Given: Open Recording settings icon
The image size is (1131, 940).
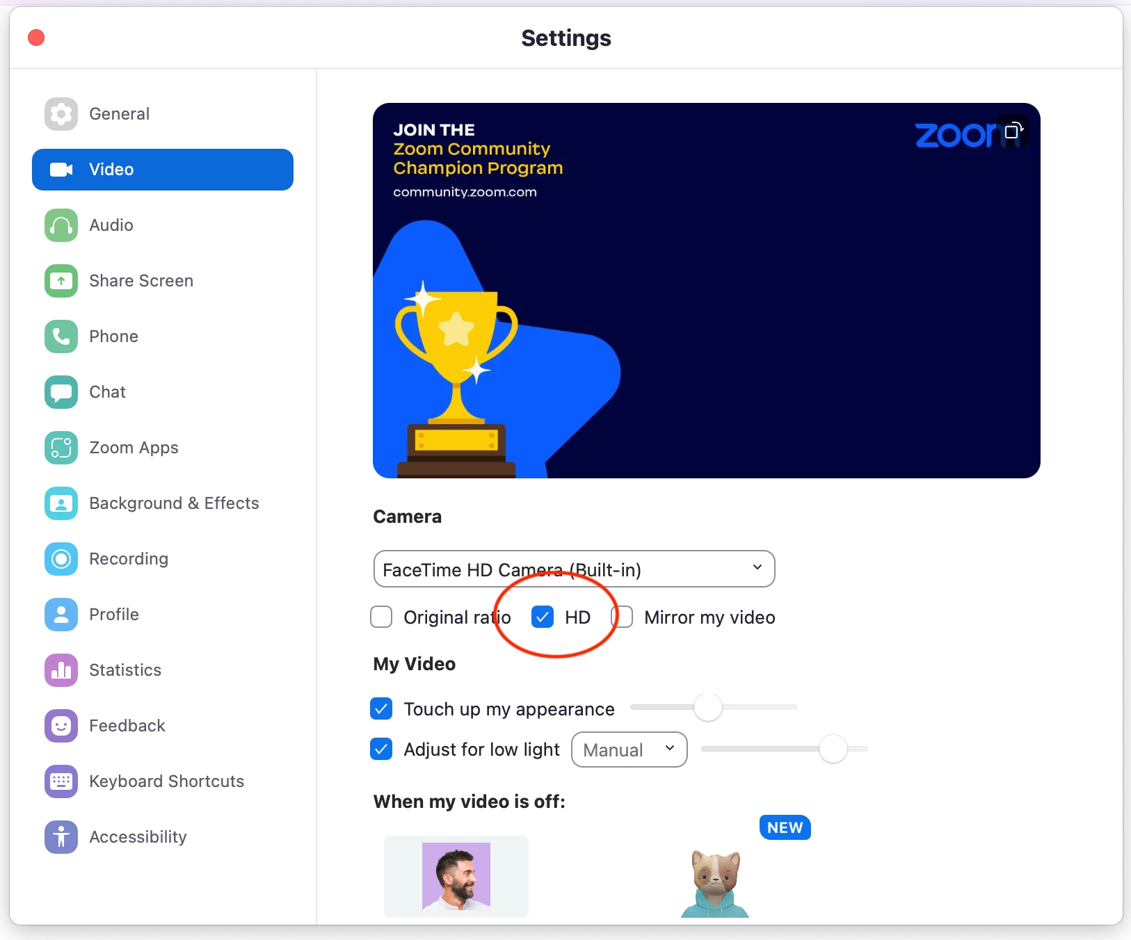Looking at the screenshot, I should 61,559.
